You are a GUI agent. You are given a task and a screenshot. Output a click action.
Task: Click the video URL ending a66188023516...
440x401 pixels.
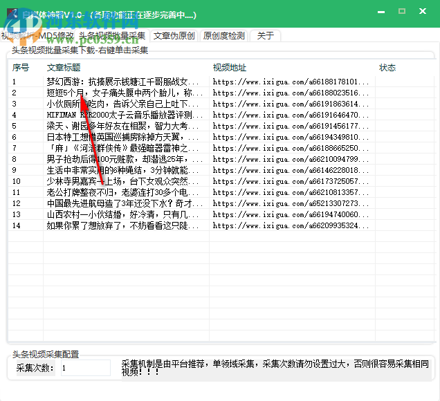[291, 93]
